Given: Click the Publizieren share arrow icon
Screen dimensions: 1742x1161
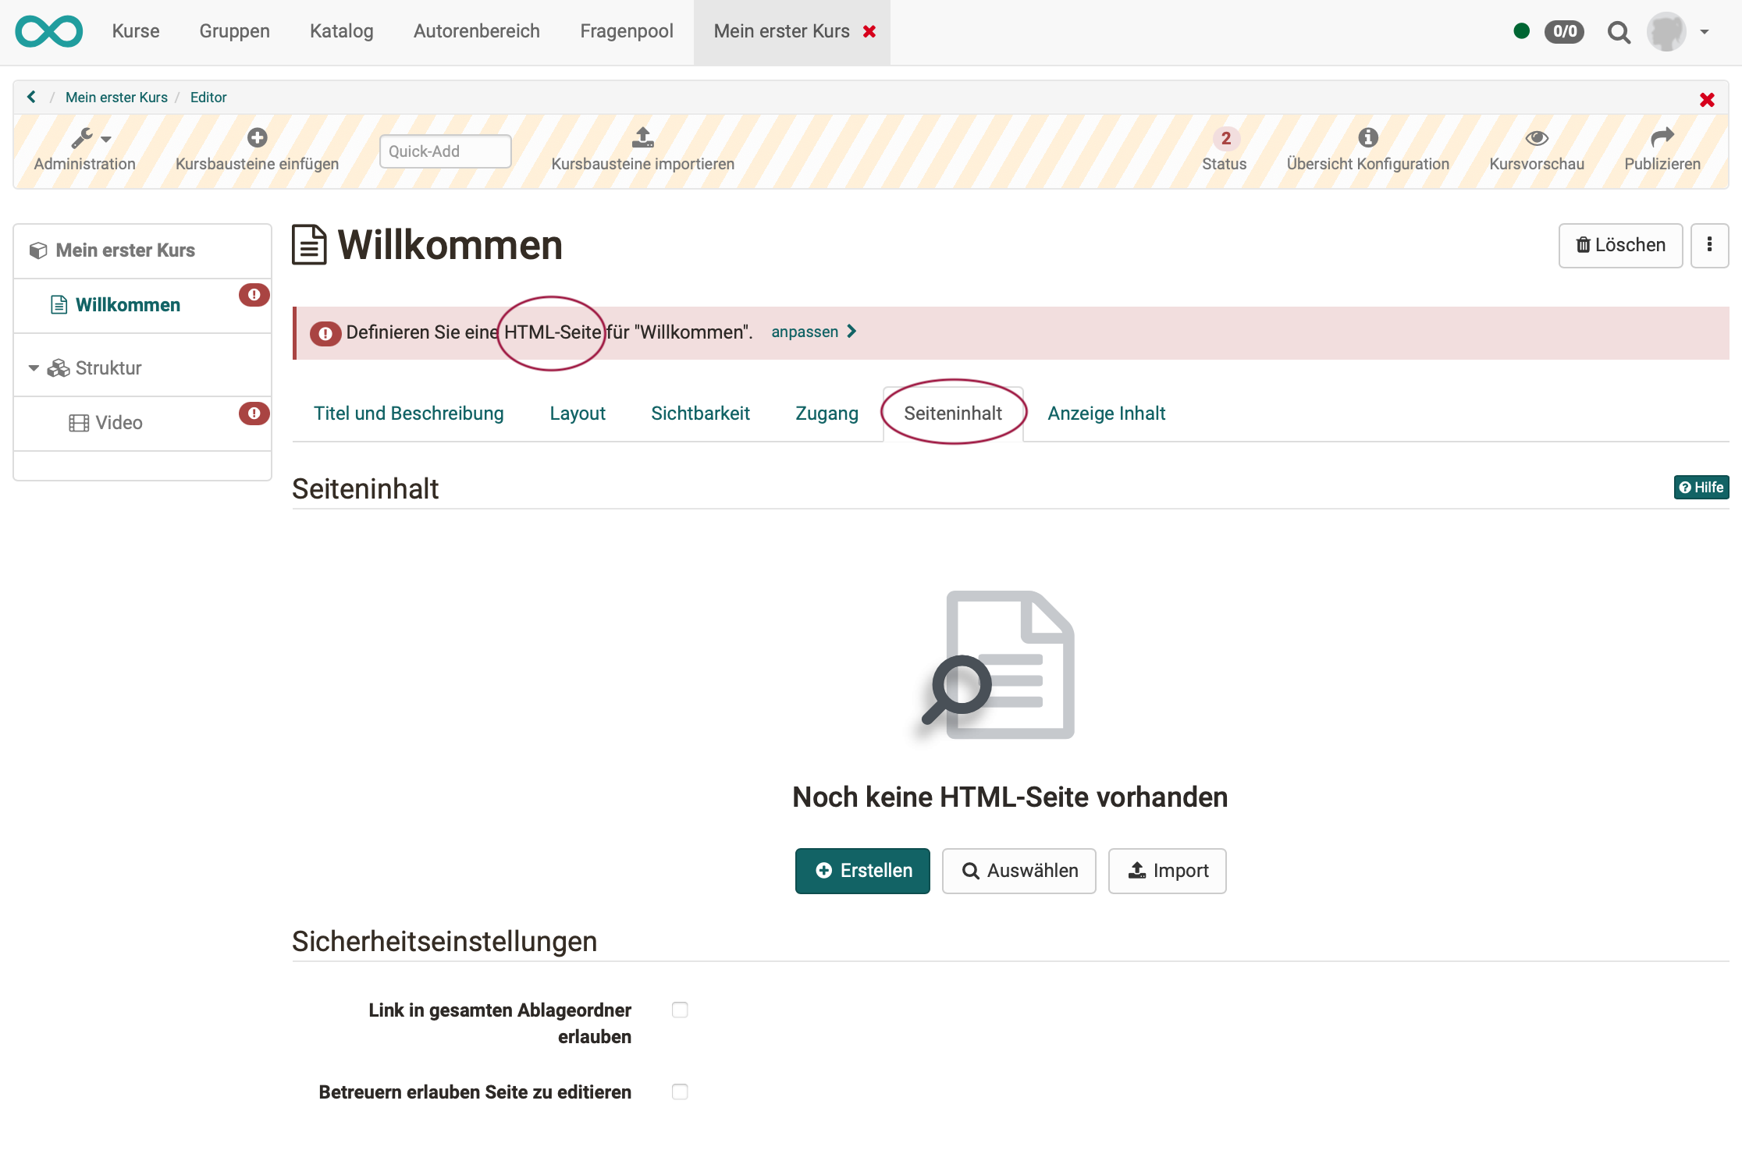Looking at the screenshot, I should 1662,138.
